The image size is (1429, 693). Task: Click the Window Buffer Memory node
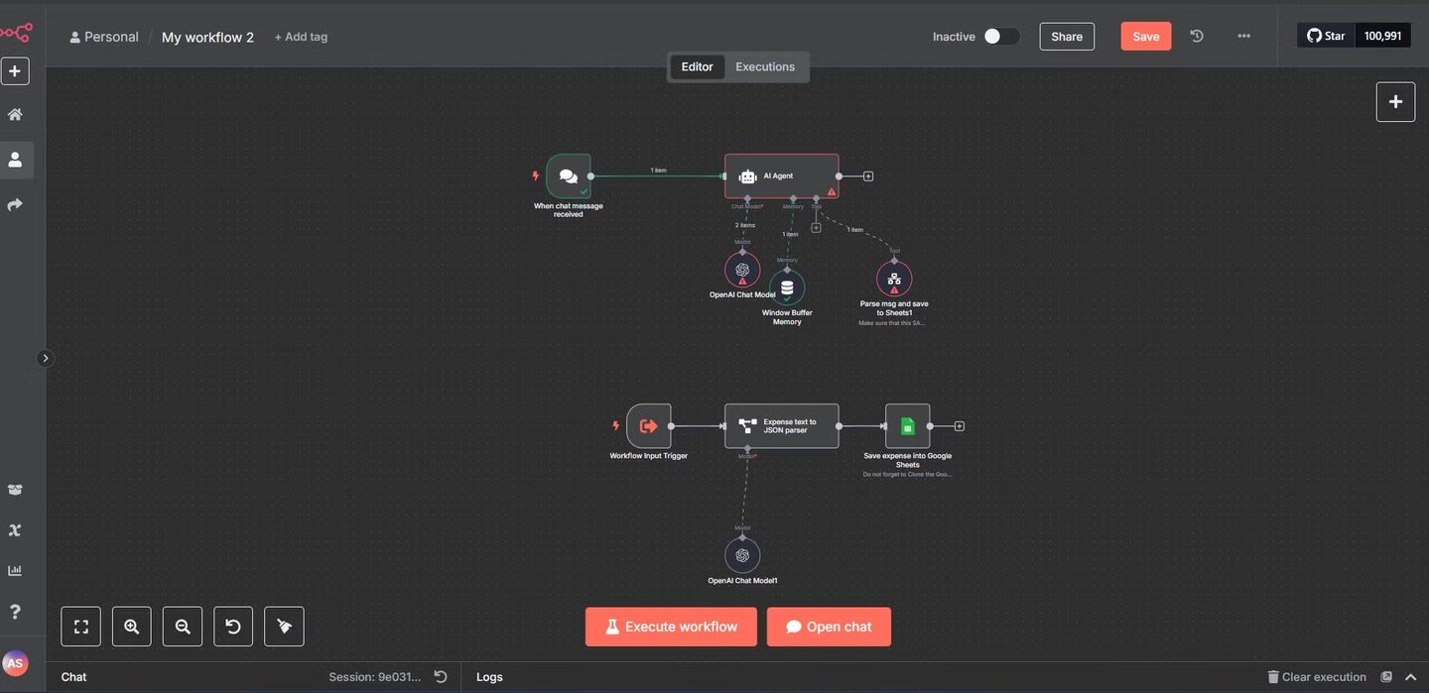coord(787,288)
